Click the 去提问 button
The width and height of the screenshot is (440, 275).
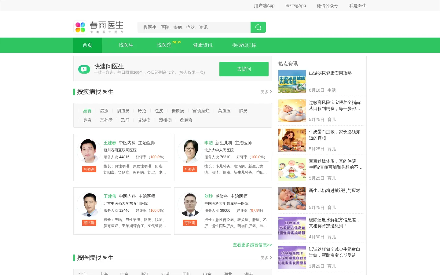[x=244, y=69]
